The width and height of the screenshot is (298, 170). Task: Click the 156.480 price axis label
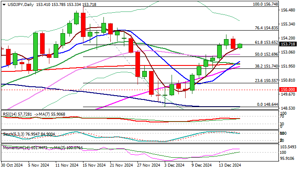pyautogui.click(x=289, y=11)
